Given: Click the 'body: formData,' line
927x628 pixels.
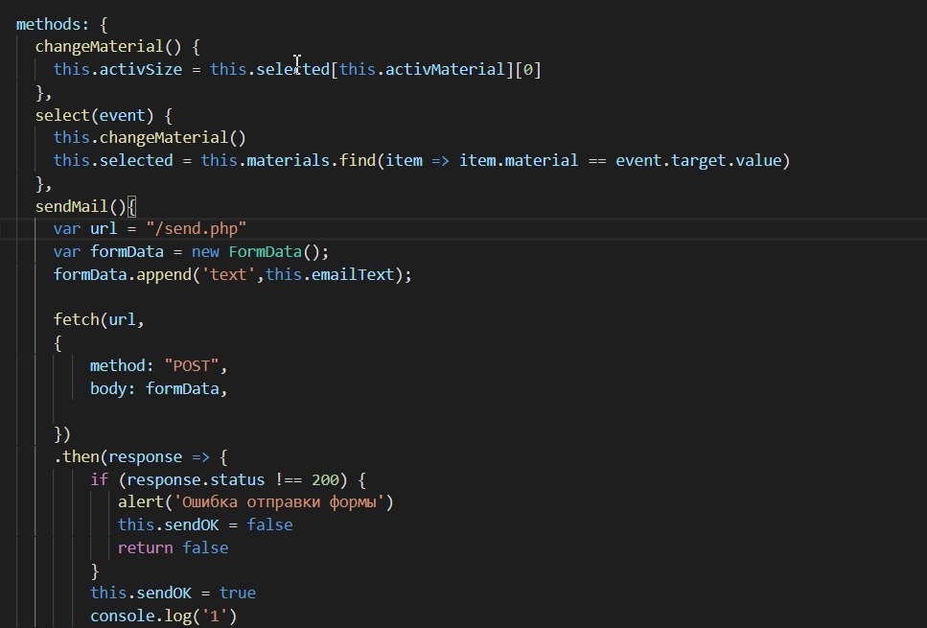Looking at the screenshot, I should click(x=158, y=389).
